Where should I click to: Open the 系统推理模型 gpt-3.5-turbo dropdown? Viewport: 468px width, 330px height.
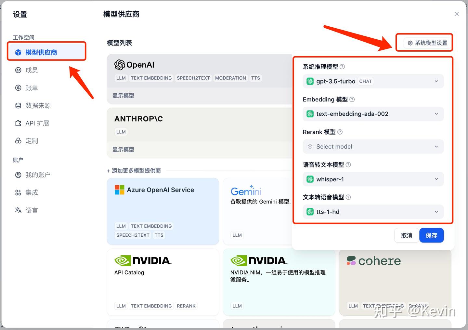coord(373,81)
